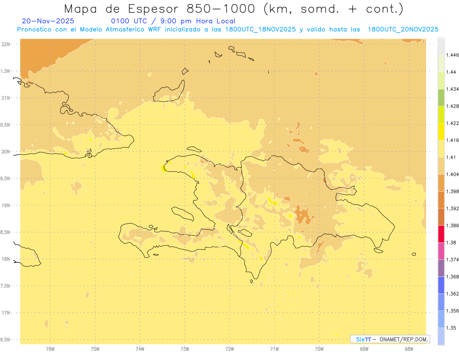Select the date label '20-Nov-2025'
This screenshot has width=459, height=354.
tap(48, 21)
